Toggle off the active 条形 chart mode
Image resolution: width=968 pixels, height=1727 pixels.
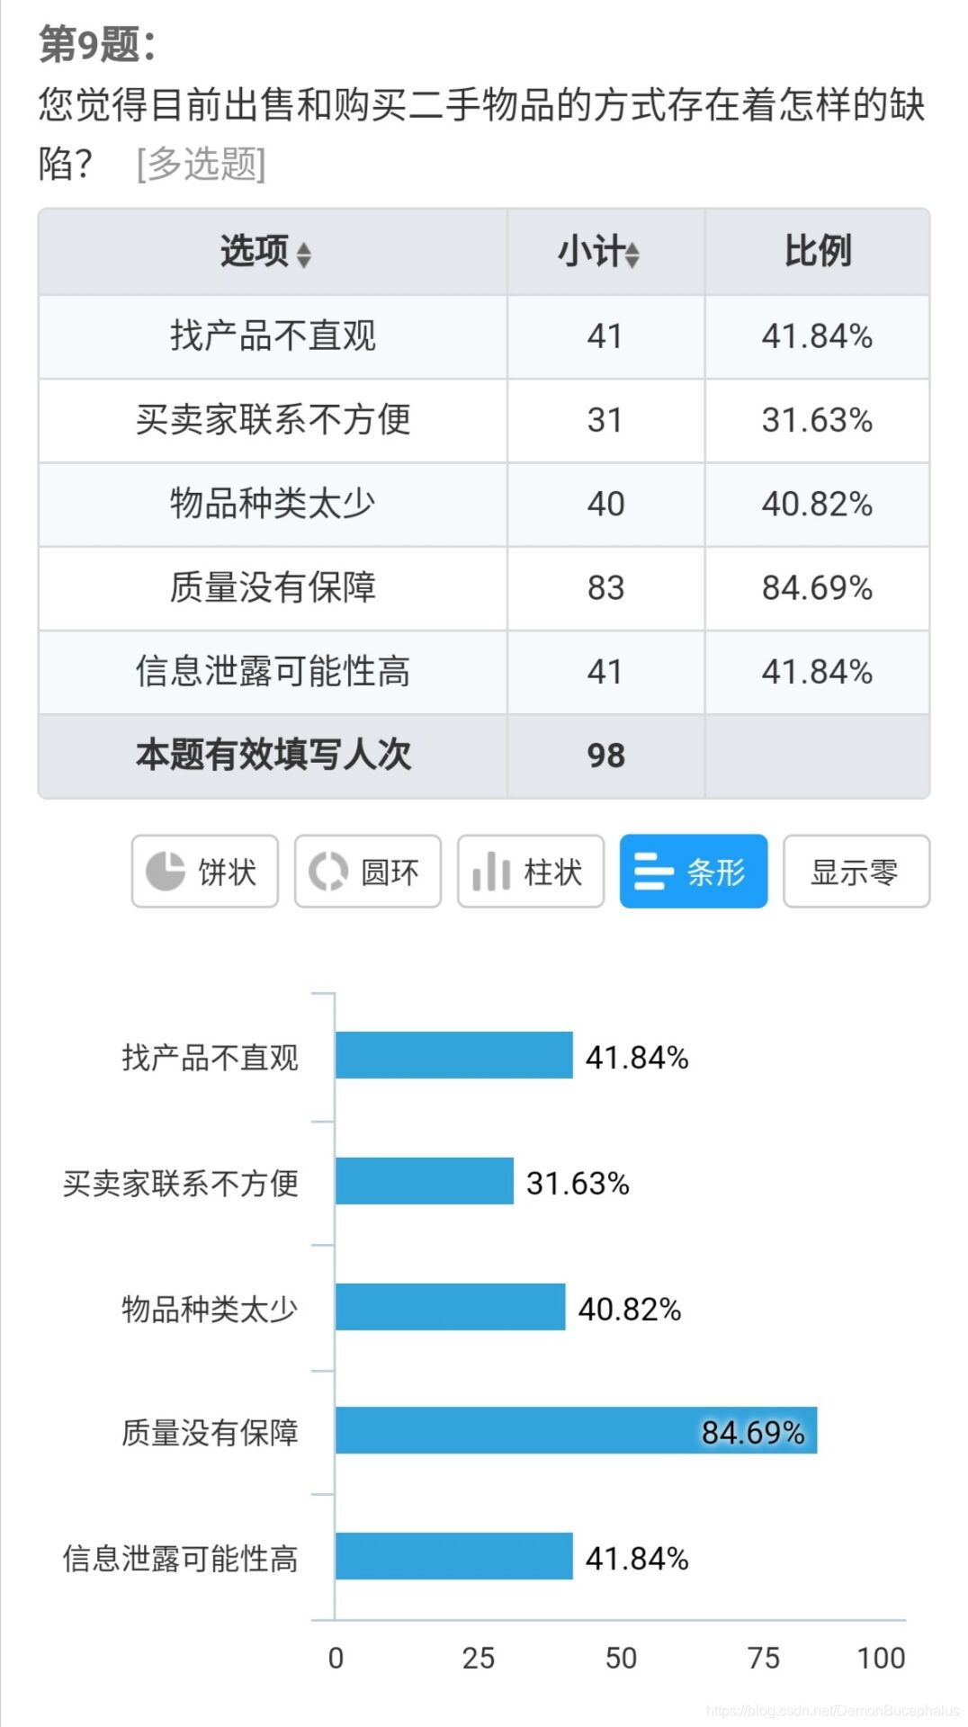point(693,871)
